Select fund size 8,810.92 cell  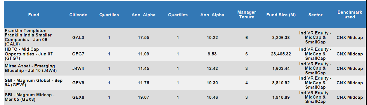point(281,83)
